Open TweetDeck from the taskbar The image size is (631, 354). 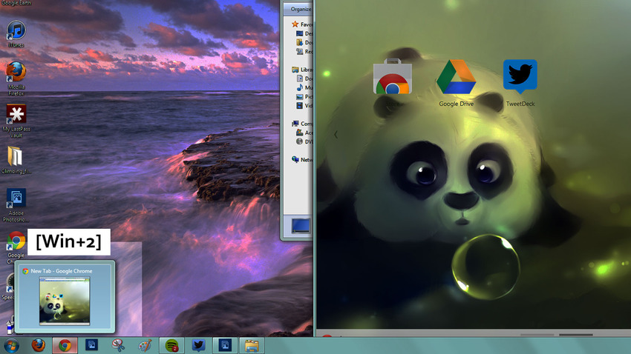(198, 345)
